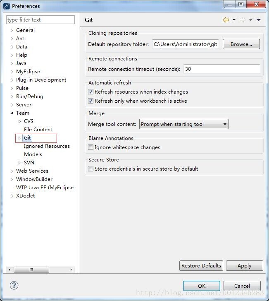
Task: Expand the Pulse tree node
Action: coord(12,88)
